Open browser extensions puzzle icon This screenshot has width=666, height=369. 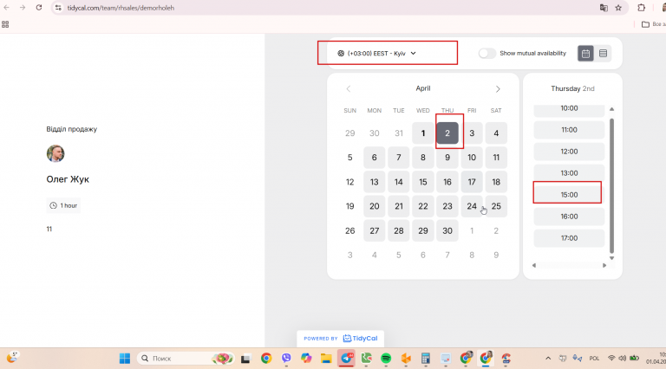pyautogui.click(x=642, y=8)
